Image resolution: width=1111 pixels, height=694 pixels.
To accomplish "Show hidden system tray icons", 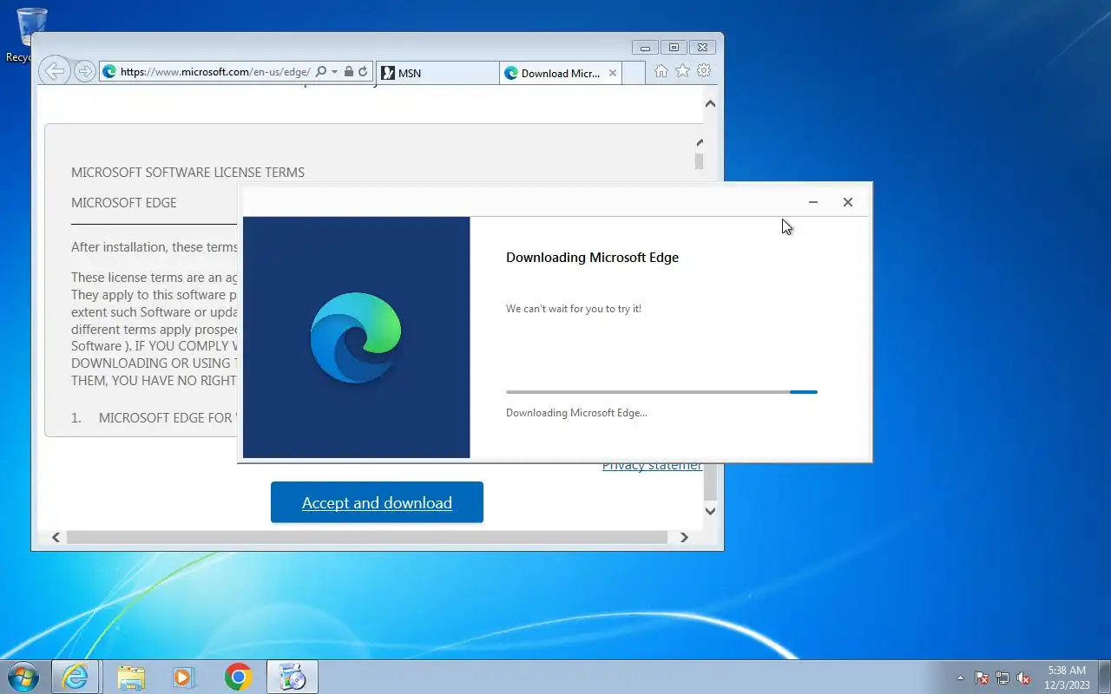I will pyautogui.click(x=960, y=678).
